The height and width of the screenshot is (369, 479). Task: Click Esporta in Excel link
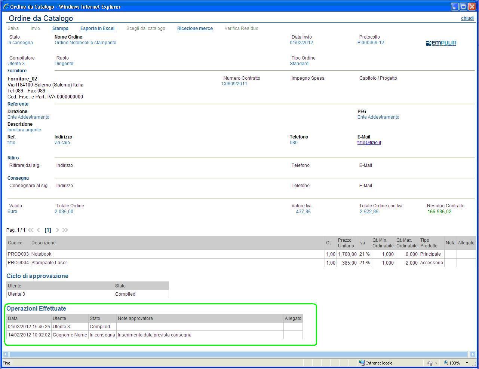click(x=97, y=28)
